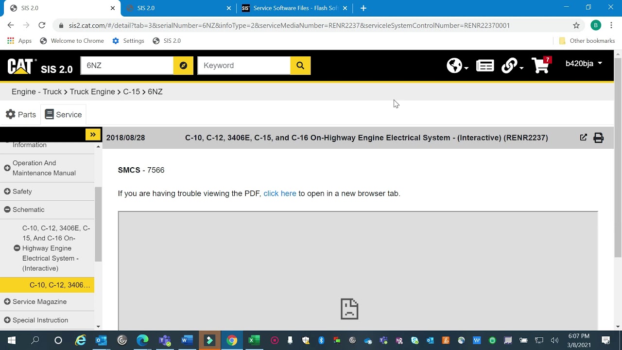Click the Bluetooth tray icon

321,340
